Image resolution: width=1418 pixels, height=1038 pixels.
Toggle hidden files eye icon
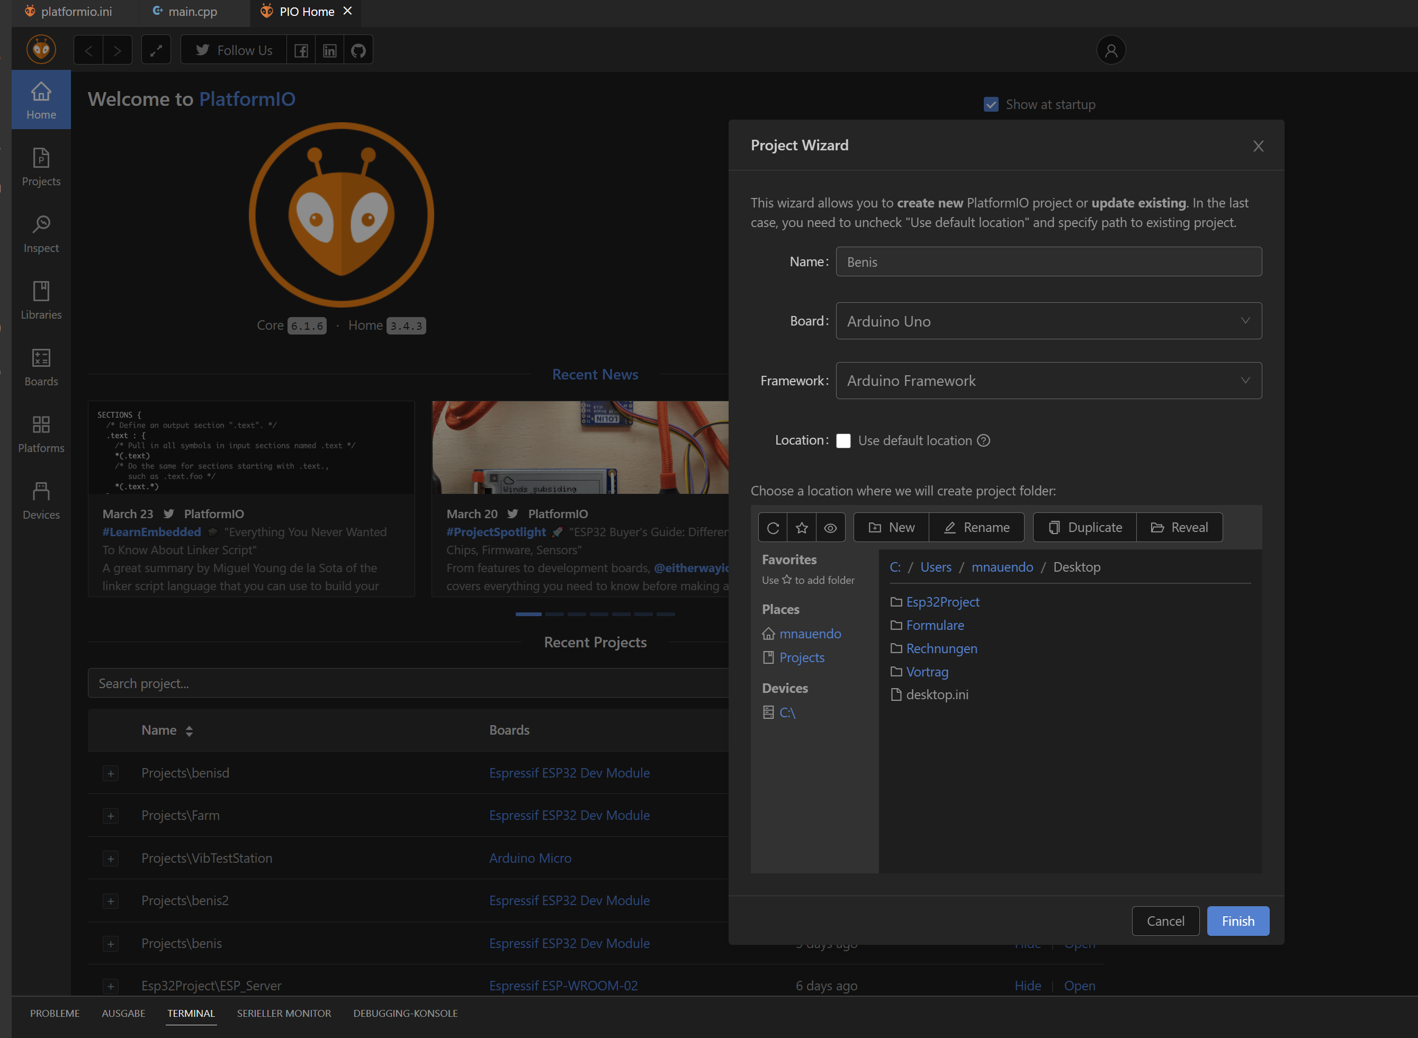(830, 528)
